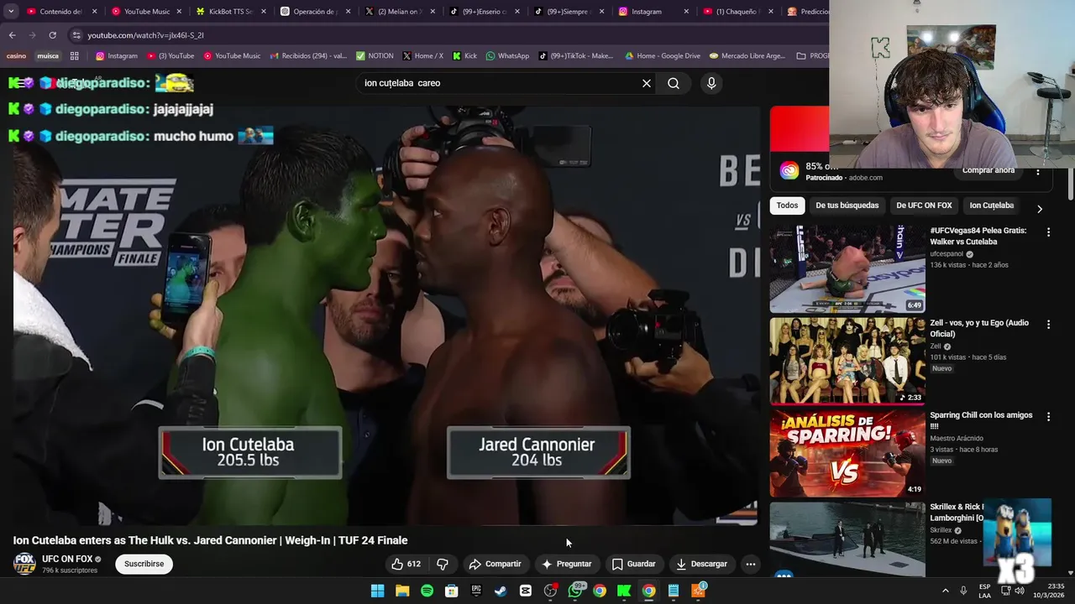Image resolution: width=1075 pixels, height=604 pixels.
Task: Clear the YouTube search box with X
Action: [x=647, y=83]
